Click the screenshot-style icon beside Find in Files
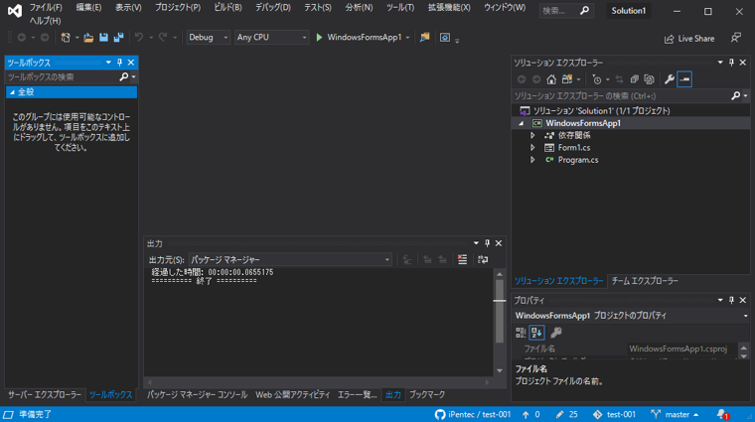The height and width of the screenshot is (422, 755). 445,38
